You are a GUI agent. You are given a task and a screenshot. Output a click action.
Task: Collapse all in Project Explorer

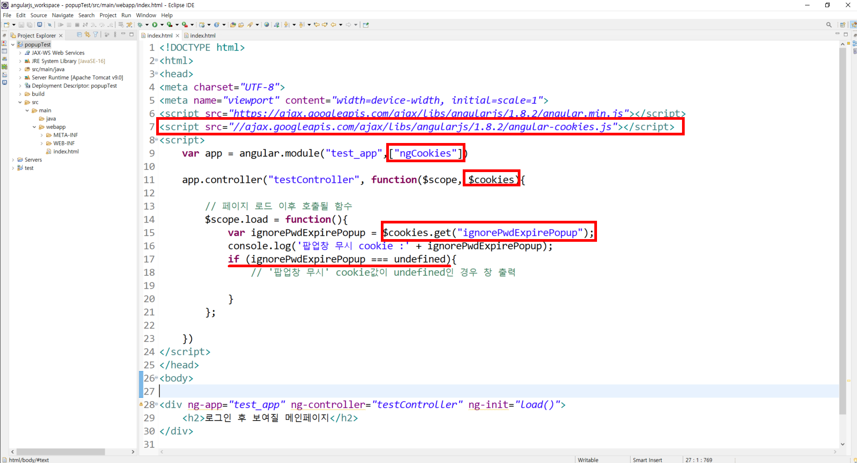click(79, 34)
